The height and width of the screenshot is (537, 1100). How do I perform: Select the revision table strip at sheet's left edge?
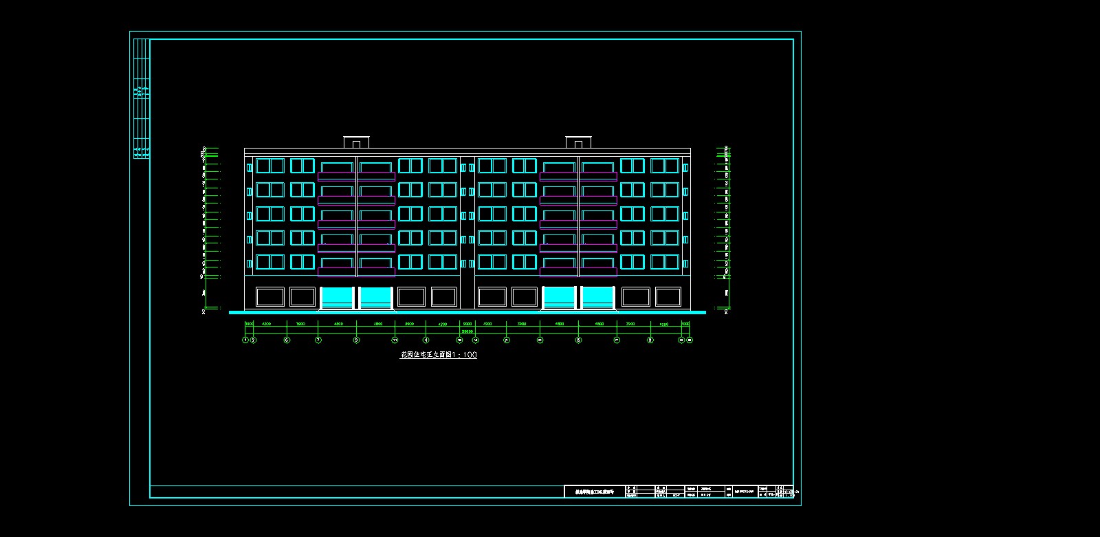tap(142, 99)
